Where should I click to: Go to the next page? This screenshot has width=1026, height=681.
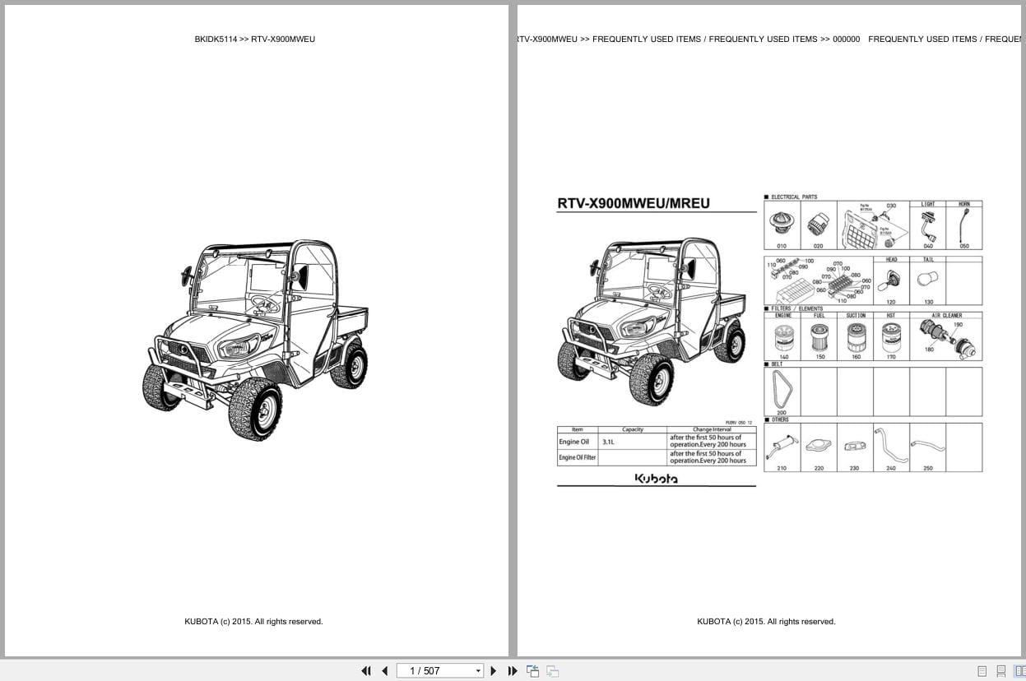coord(494,671)
